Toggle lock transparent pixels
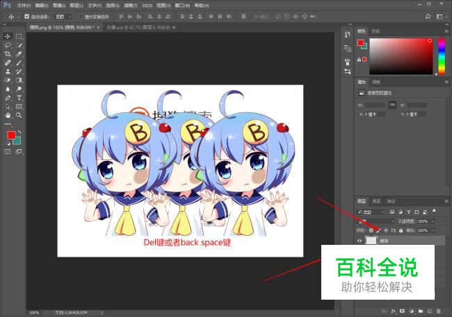The width and height of the screenshot is (452, 317). point(371,230)
